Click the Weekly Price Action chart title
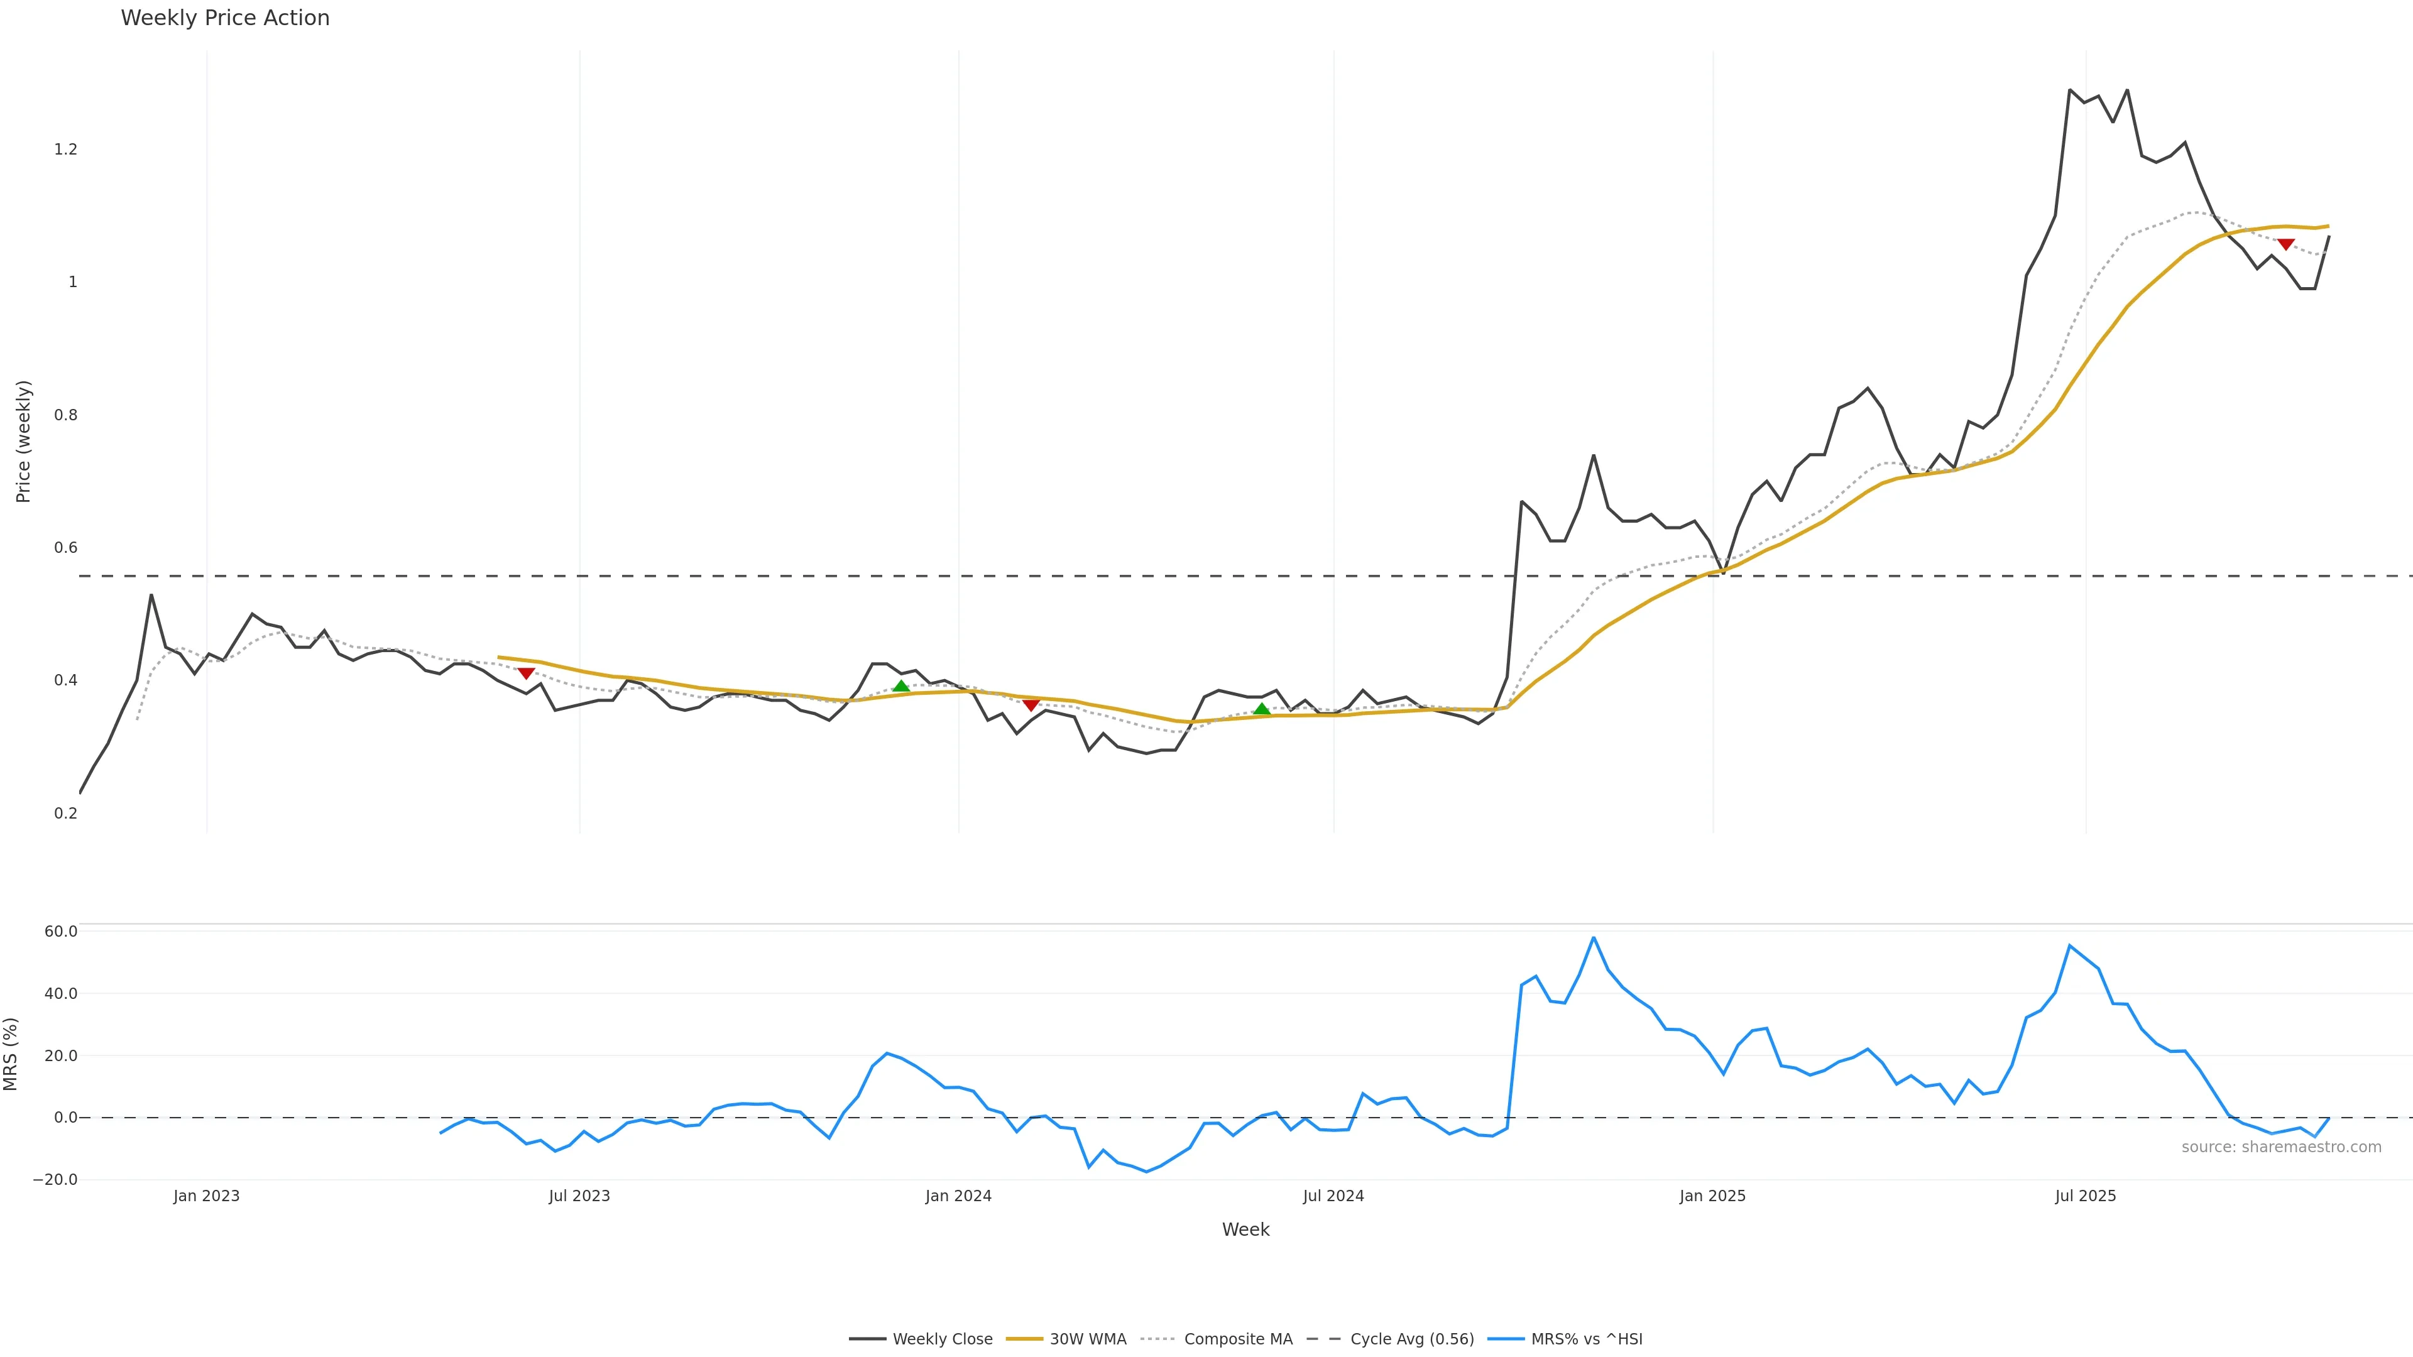 pos(225,18)
